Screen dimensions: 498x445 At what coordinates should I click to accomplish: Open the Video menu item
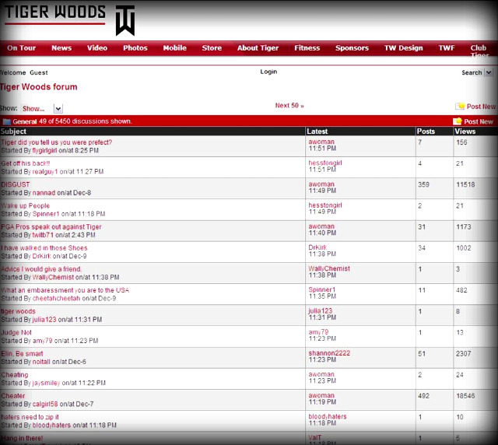(97, 48)
